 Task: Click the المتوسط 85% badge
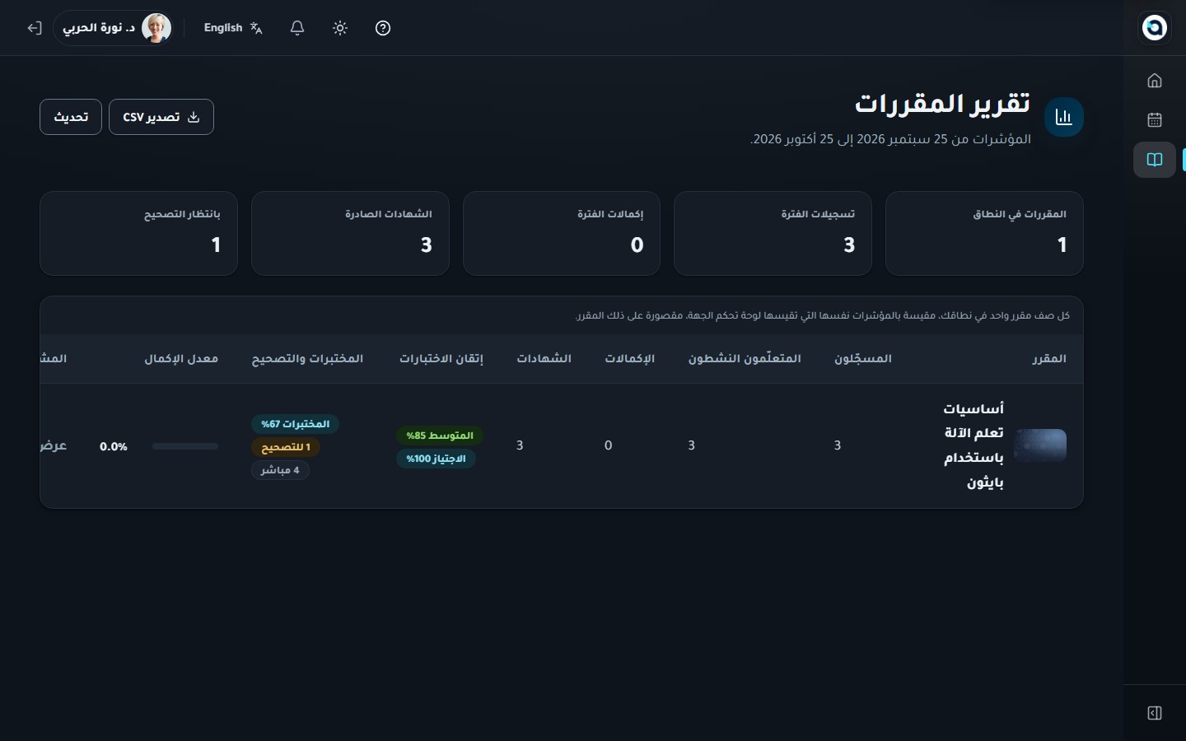click(440, 436)
